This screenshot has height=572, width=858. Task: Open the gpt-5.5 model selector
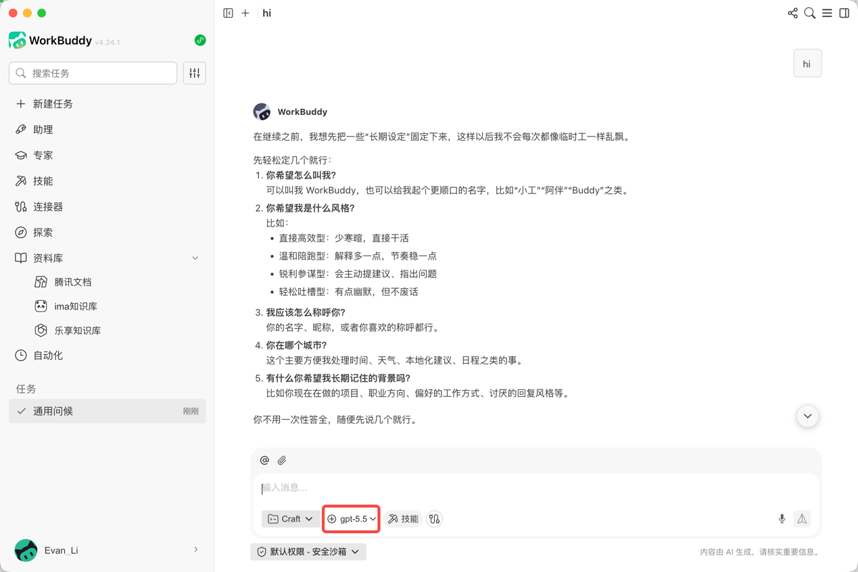pos(351,519)
